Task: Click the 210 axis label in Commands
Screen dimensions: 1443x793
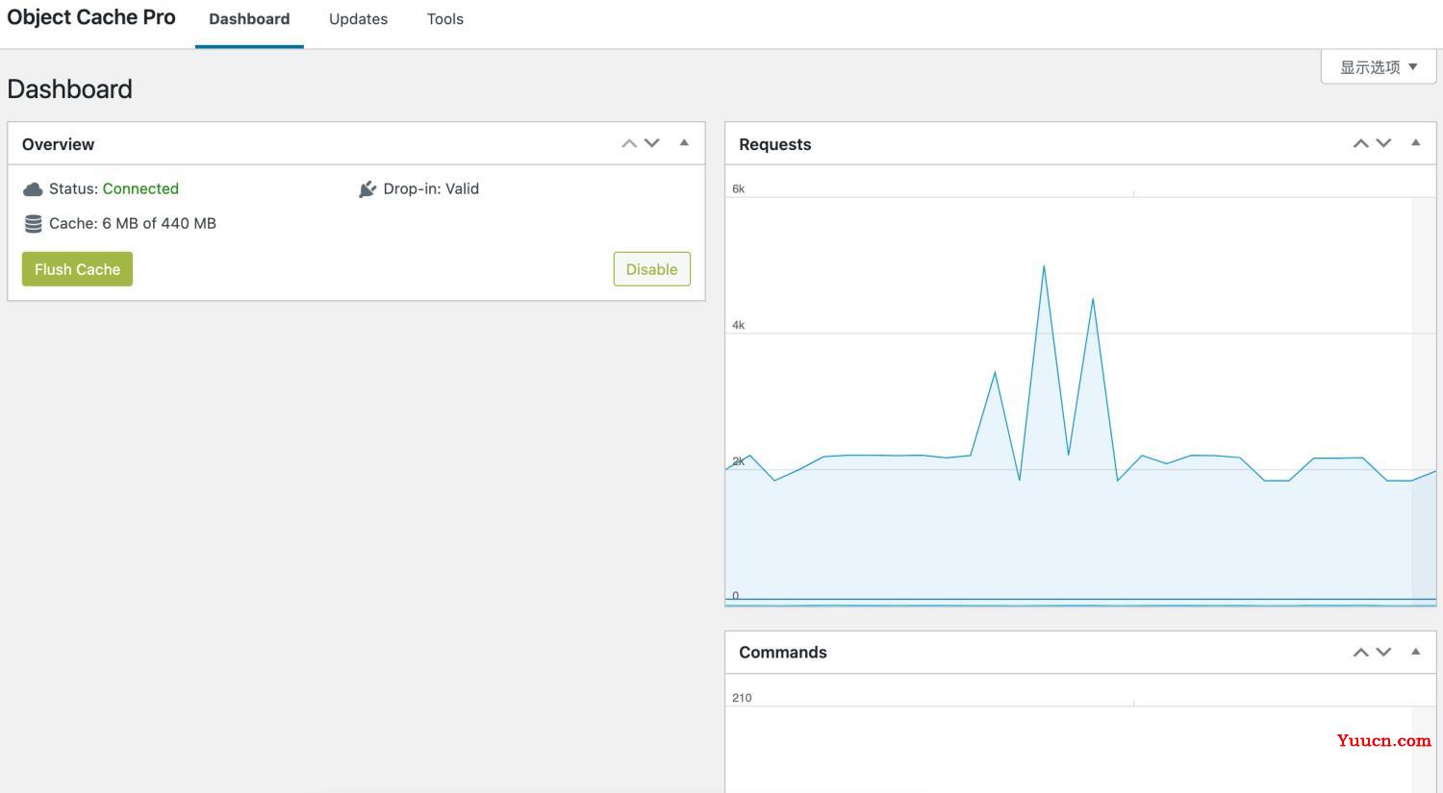Action: (742, 698)
